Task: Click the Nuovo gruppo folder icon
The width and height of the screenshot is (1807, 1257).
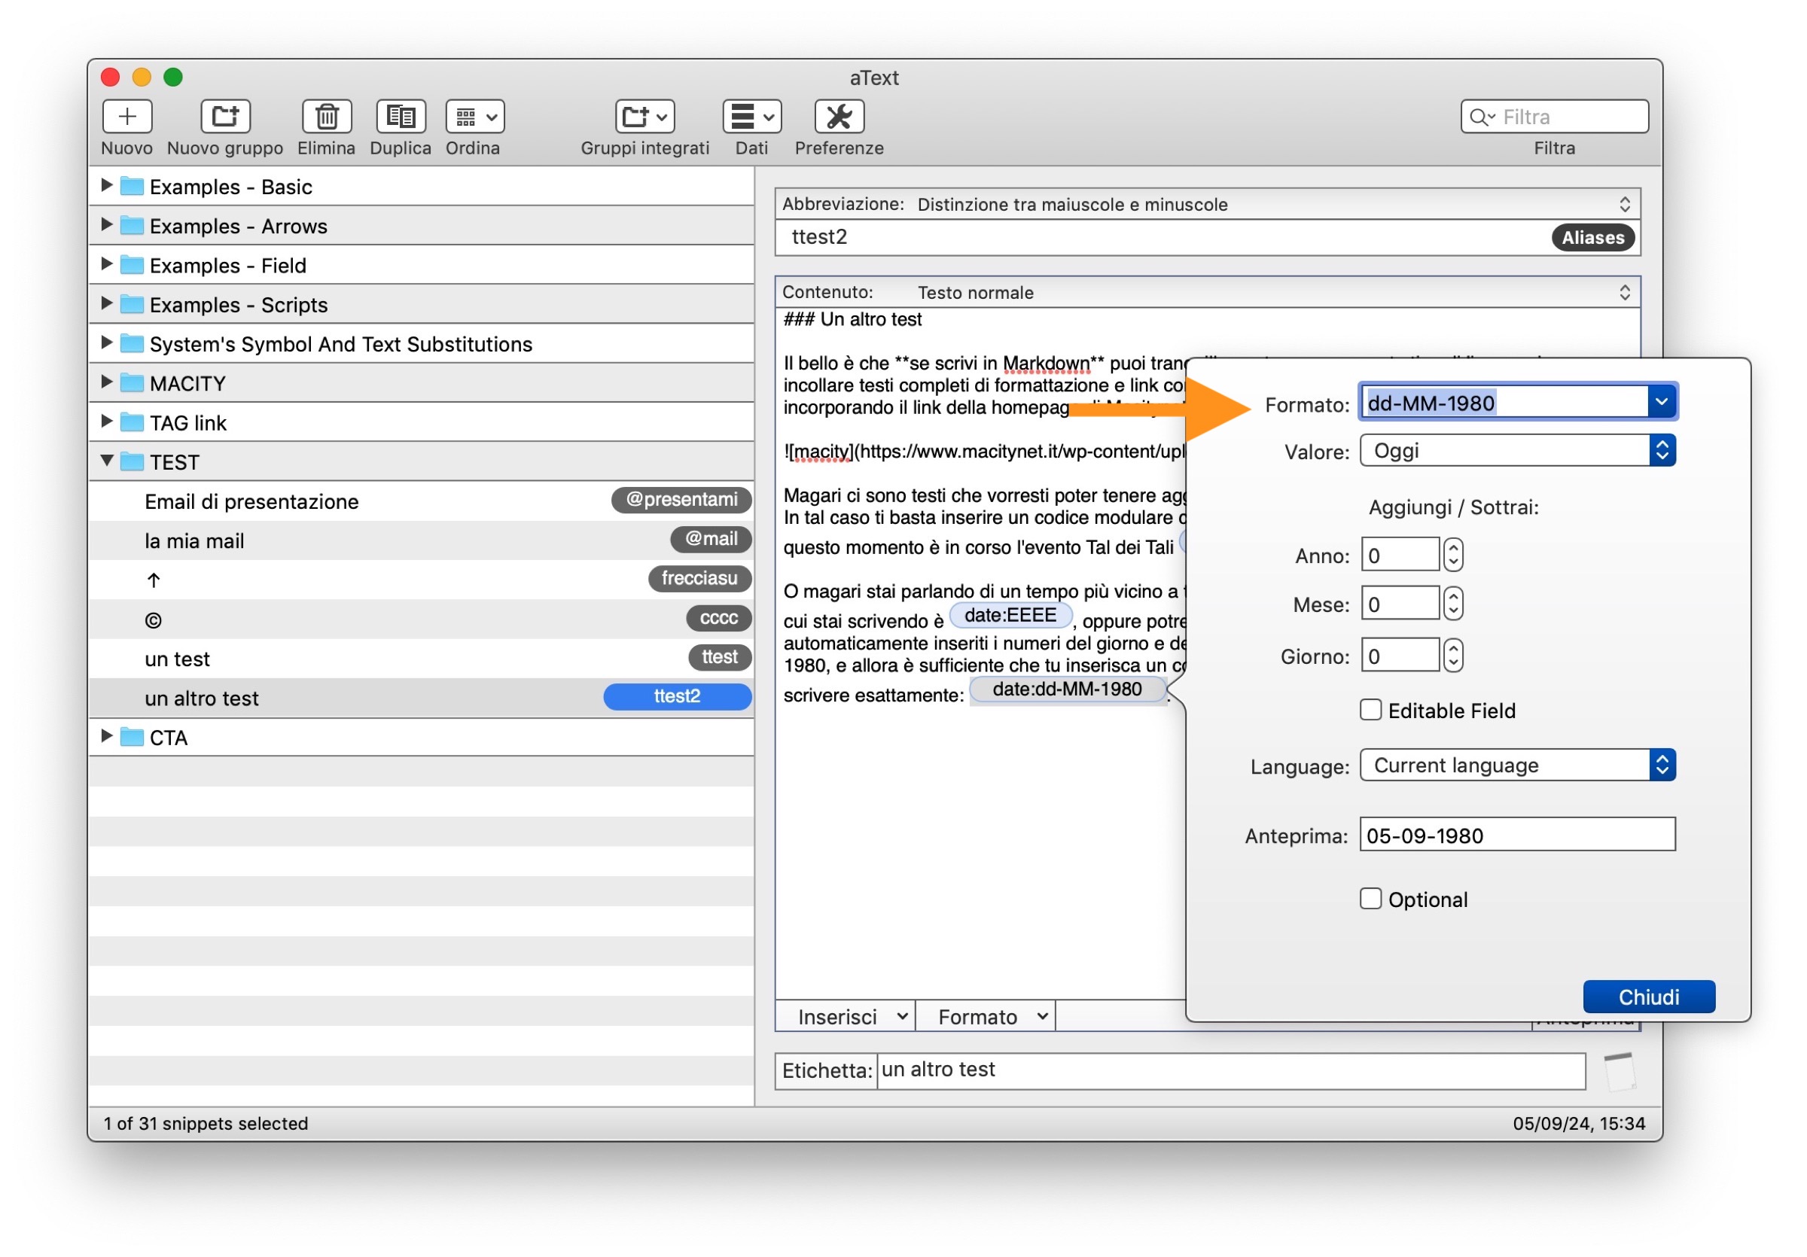Action: click(225, 117)
